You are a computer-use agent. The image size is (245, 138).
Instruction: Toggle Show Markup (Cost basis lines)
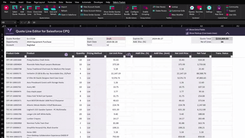click(201, 33)
